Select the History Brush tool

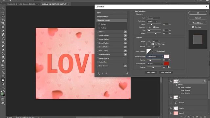3,46
